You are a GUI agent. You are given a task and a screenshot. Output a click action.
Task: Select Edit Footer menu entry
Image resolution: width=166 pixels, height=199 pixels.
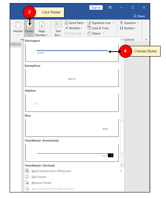click(74, 177)
